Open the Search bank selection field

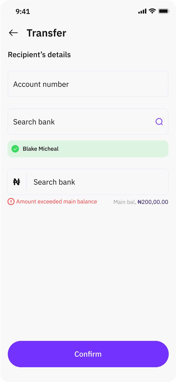pyautogui.click(x=82, y=122)
